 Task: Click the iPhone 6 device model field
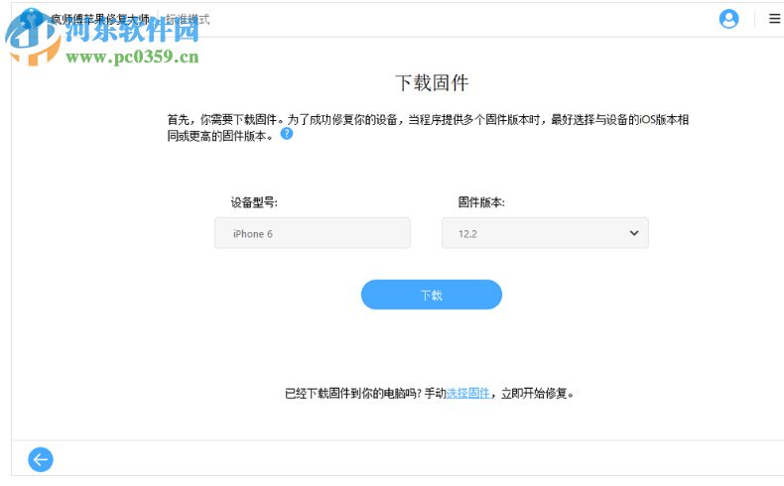pyautogui.click(x=313, y=233)
